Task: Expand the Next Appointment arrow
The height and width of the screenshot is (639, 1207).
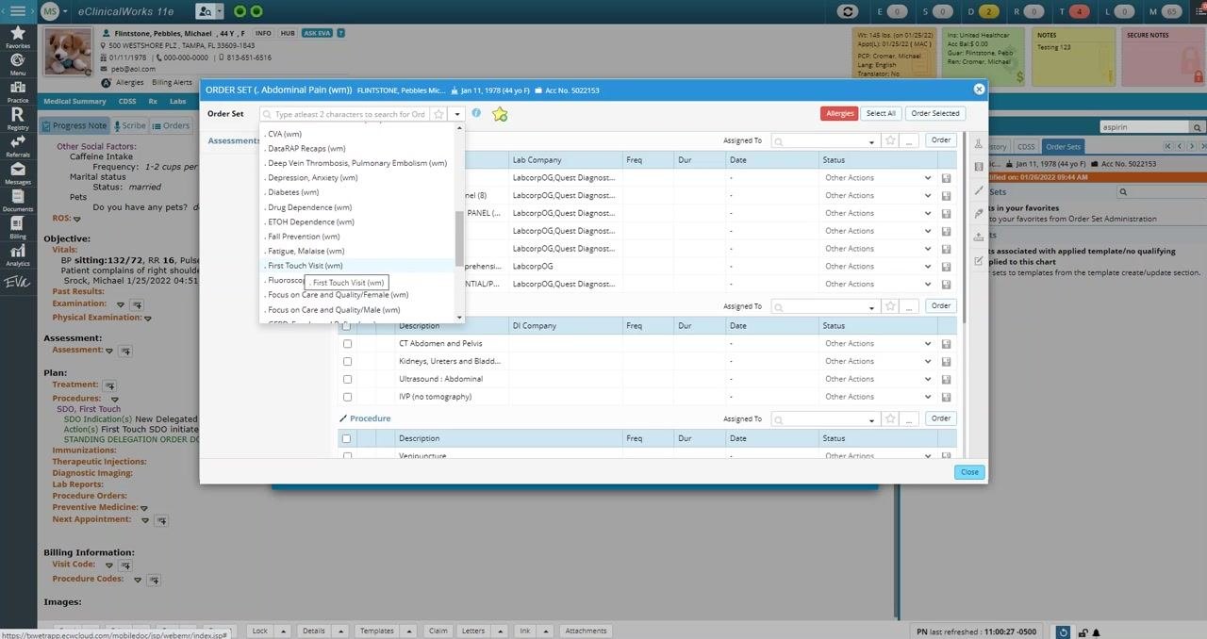Action: point(144,520)
